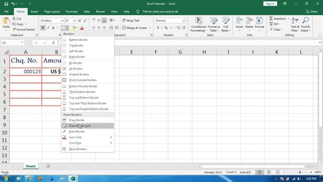Open the Formulas ribbon tab

[x=72, y=12]
